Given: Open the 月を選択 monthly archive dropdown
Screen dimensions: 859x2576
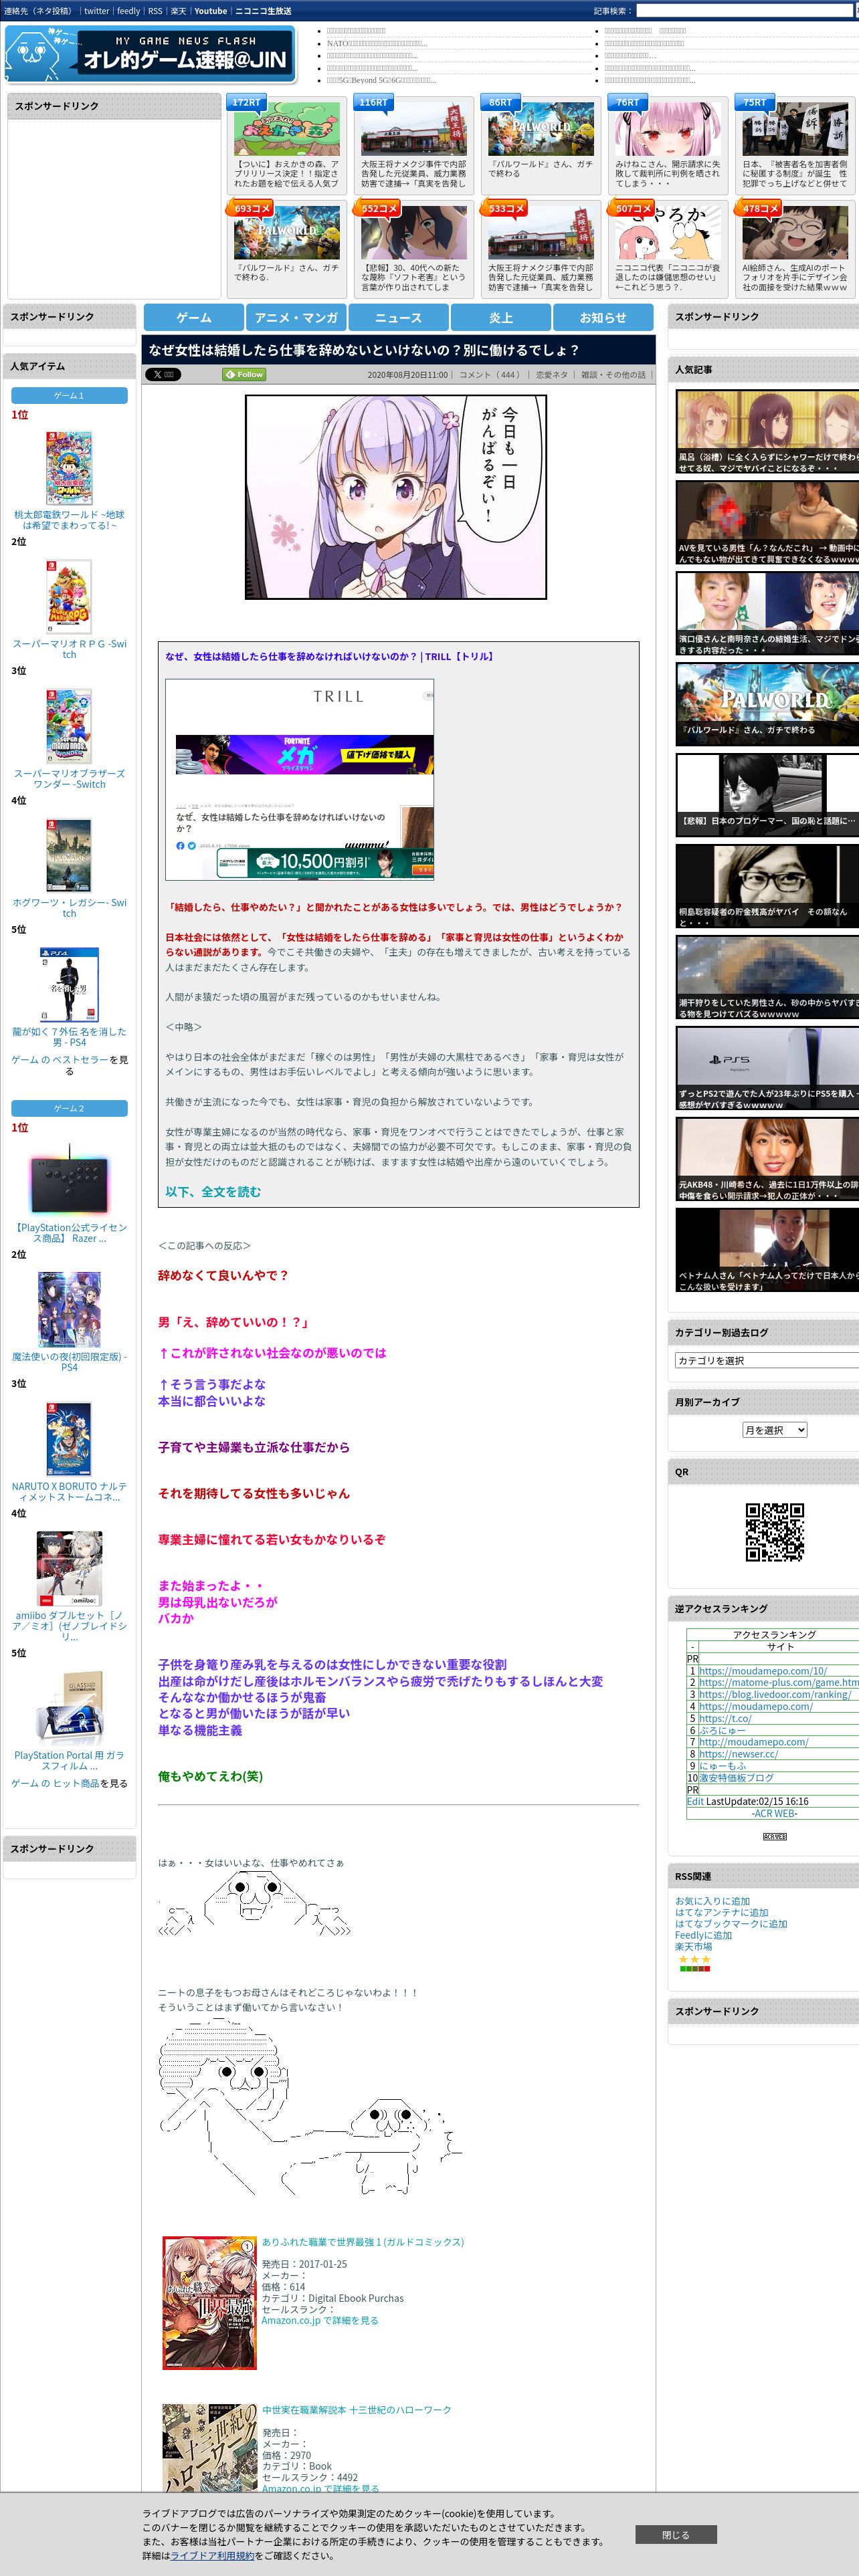Looking at the screenshot, I should [x=774, y=1430].
